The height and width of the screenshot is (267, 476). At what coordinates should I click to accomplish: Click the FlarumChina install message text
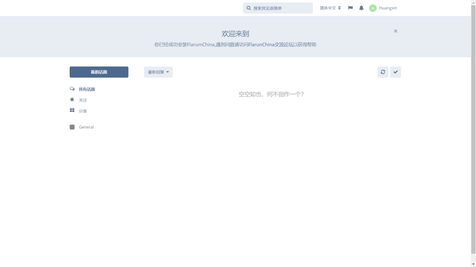pyautogui.click(x=235, y=44)
